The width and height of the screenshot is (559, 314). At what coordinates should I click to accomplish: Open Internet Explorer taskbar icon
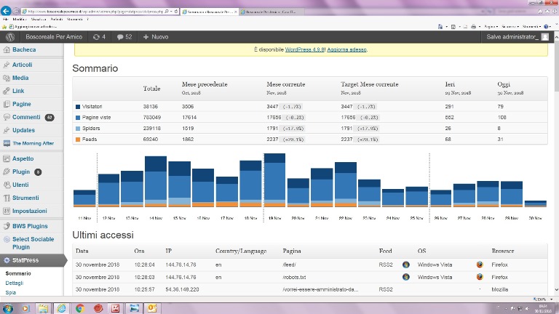61,308
